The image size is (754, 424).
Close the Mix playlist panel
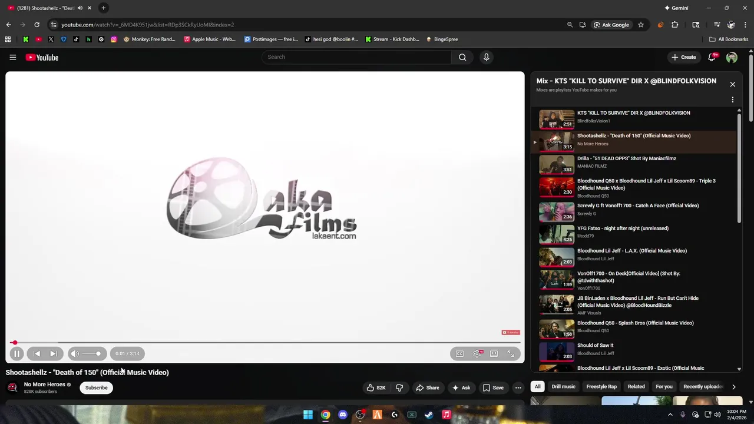732,84
